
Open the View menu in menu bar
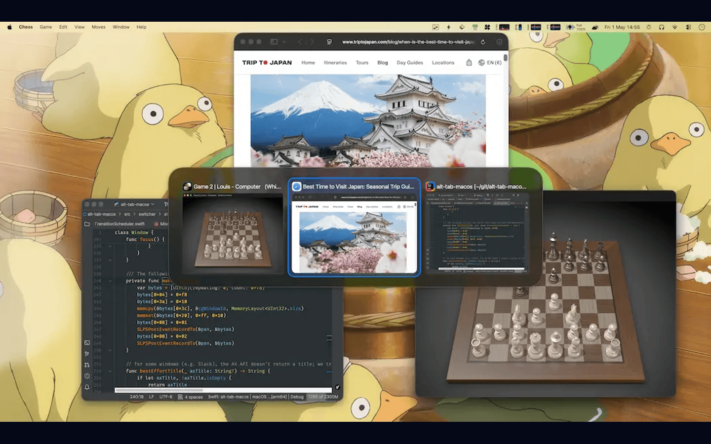[x=79, y=27]
